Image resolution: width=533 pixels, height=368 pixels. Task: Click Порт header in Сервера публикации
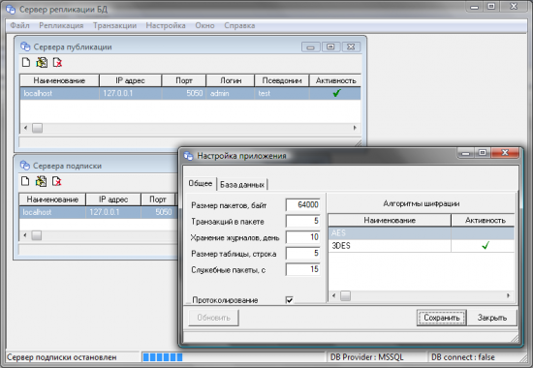point(184,80)
